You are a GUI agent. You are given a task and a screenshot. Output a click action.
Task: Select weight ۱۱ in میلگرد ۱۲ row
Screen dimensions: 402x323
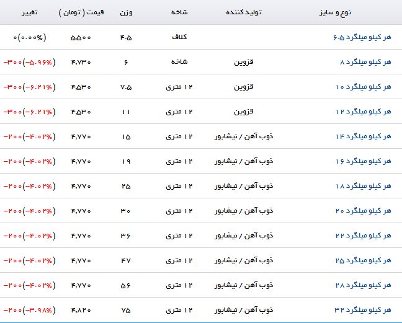(x=125, y=112)
